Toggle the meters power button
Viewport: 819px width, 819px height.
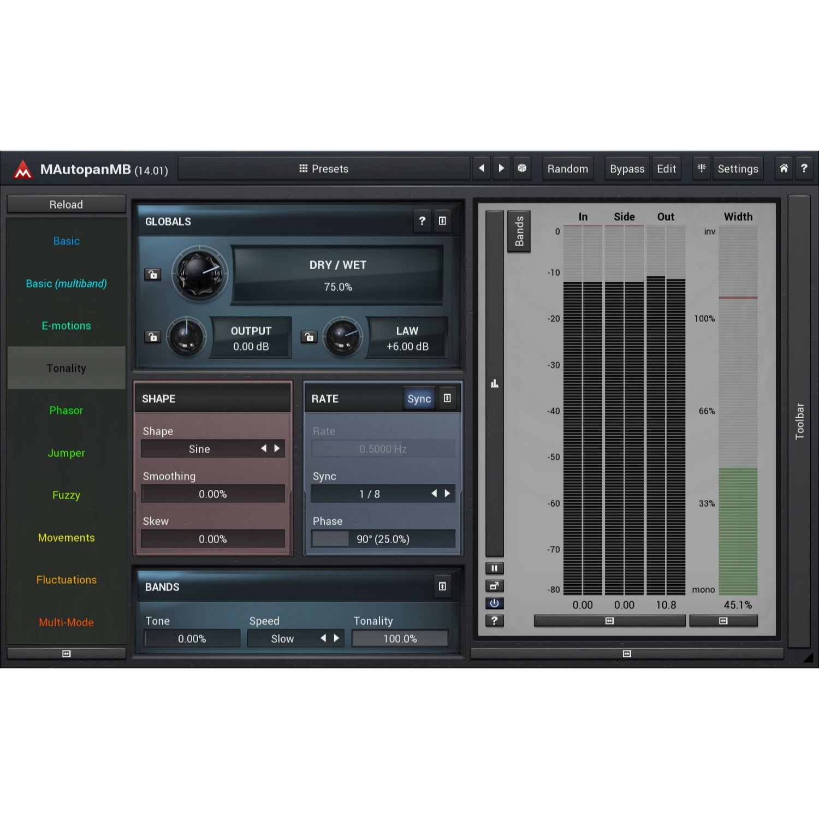494,603
